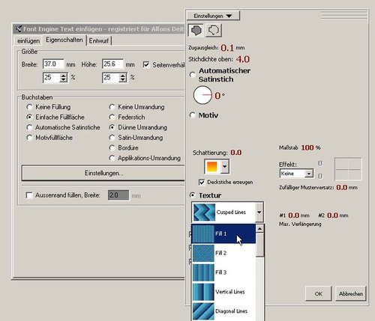Select Automatische Satinstiche radio button

pyautogui.click(x=29, y=127)
